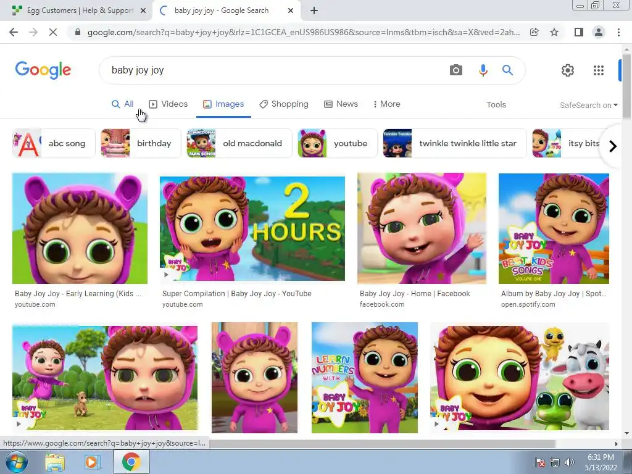Stop page loading with the X button

(x=53, y=32)
